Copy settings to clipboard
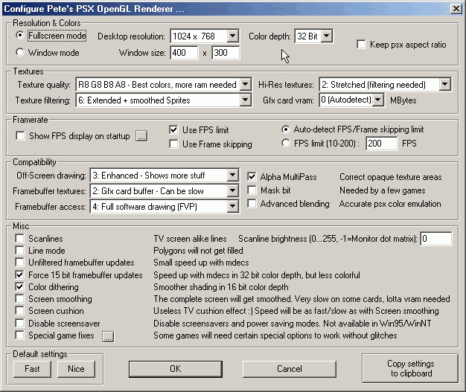Viewport: 466px width, 392px height. (x=410, y=368)
